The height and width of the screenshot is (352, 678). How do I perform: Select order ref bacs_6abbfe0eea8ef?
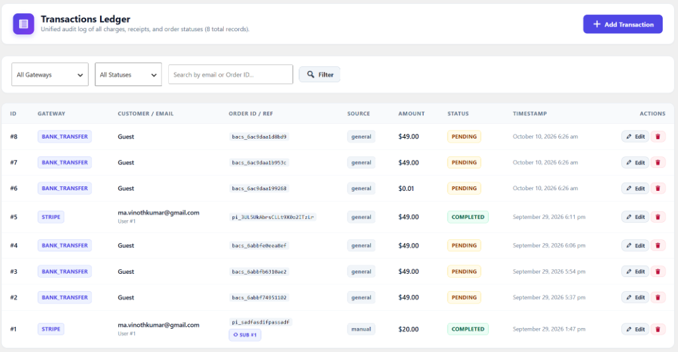tap(259, 245)
